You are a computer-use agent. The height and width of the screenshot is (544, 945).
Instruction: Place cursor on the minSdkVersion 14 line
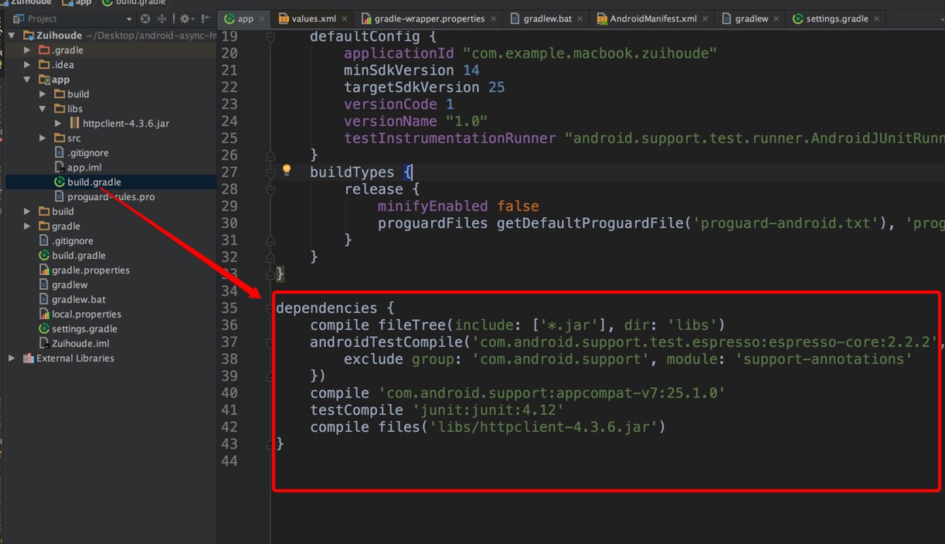[x=412, y=70]
